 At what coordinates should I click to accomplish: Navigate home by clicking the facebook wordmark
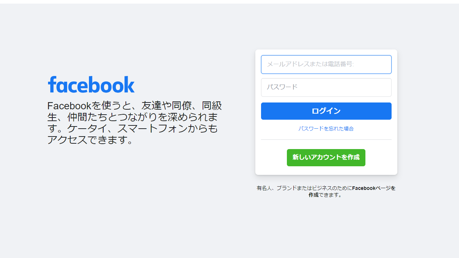point(91,84)
